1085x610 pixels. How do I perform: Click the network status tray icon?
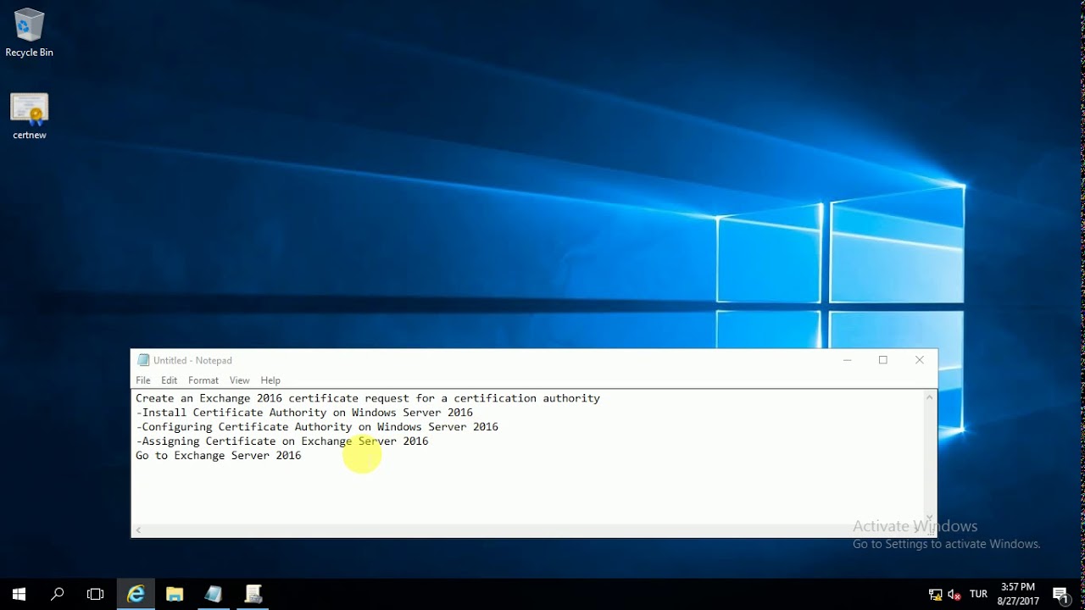(x=935, y=595)
